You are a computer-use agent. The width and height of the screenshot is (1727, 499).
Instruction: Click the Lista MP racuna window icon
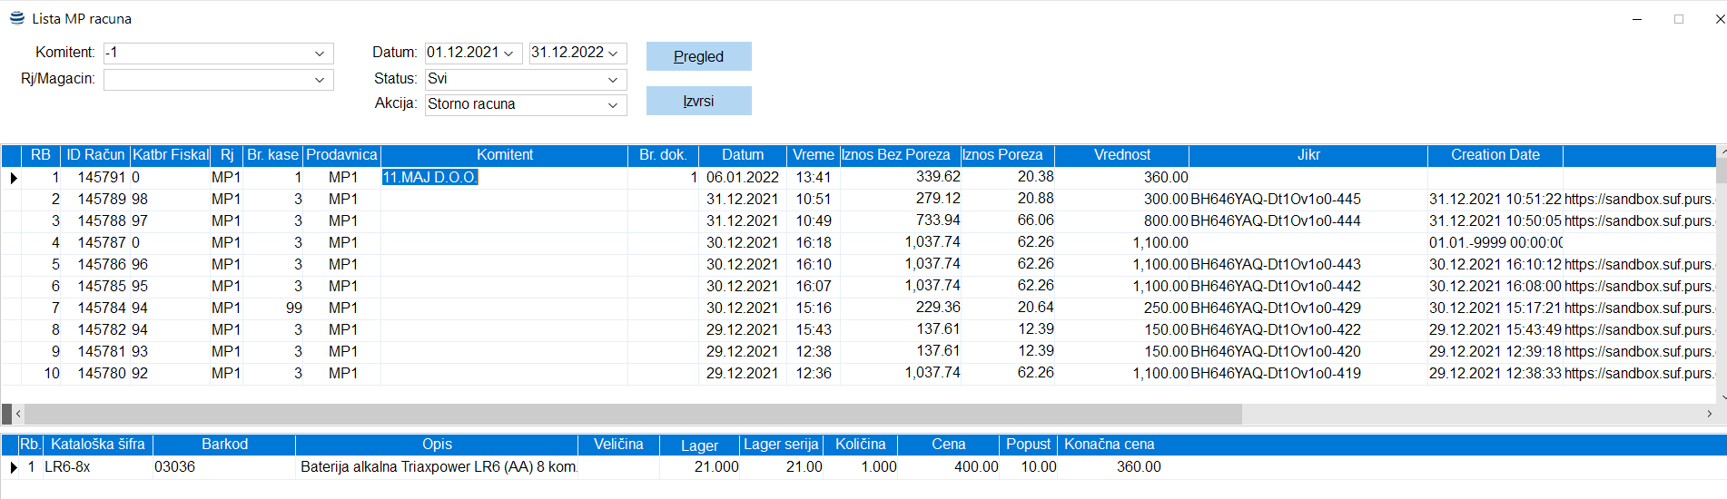(16, 18)
